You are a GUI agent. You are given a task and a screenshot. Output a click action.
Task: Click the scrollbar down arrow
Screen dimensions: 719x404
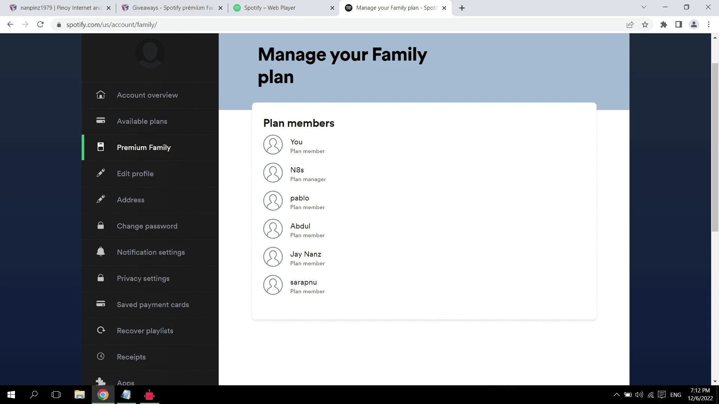(x=715, y=382)
